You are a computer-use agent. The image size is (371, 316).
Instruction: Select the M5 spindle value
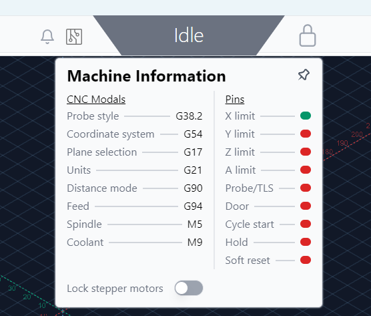pyautogui.click(x=195, y=224)
